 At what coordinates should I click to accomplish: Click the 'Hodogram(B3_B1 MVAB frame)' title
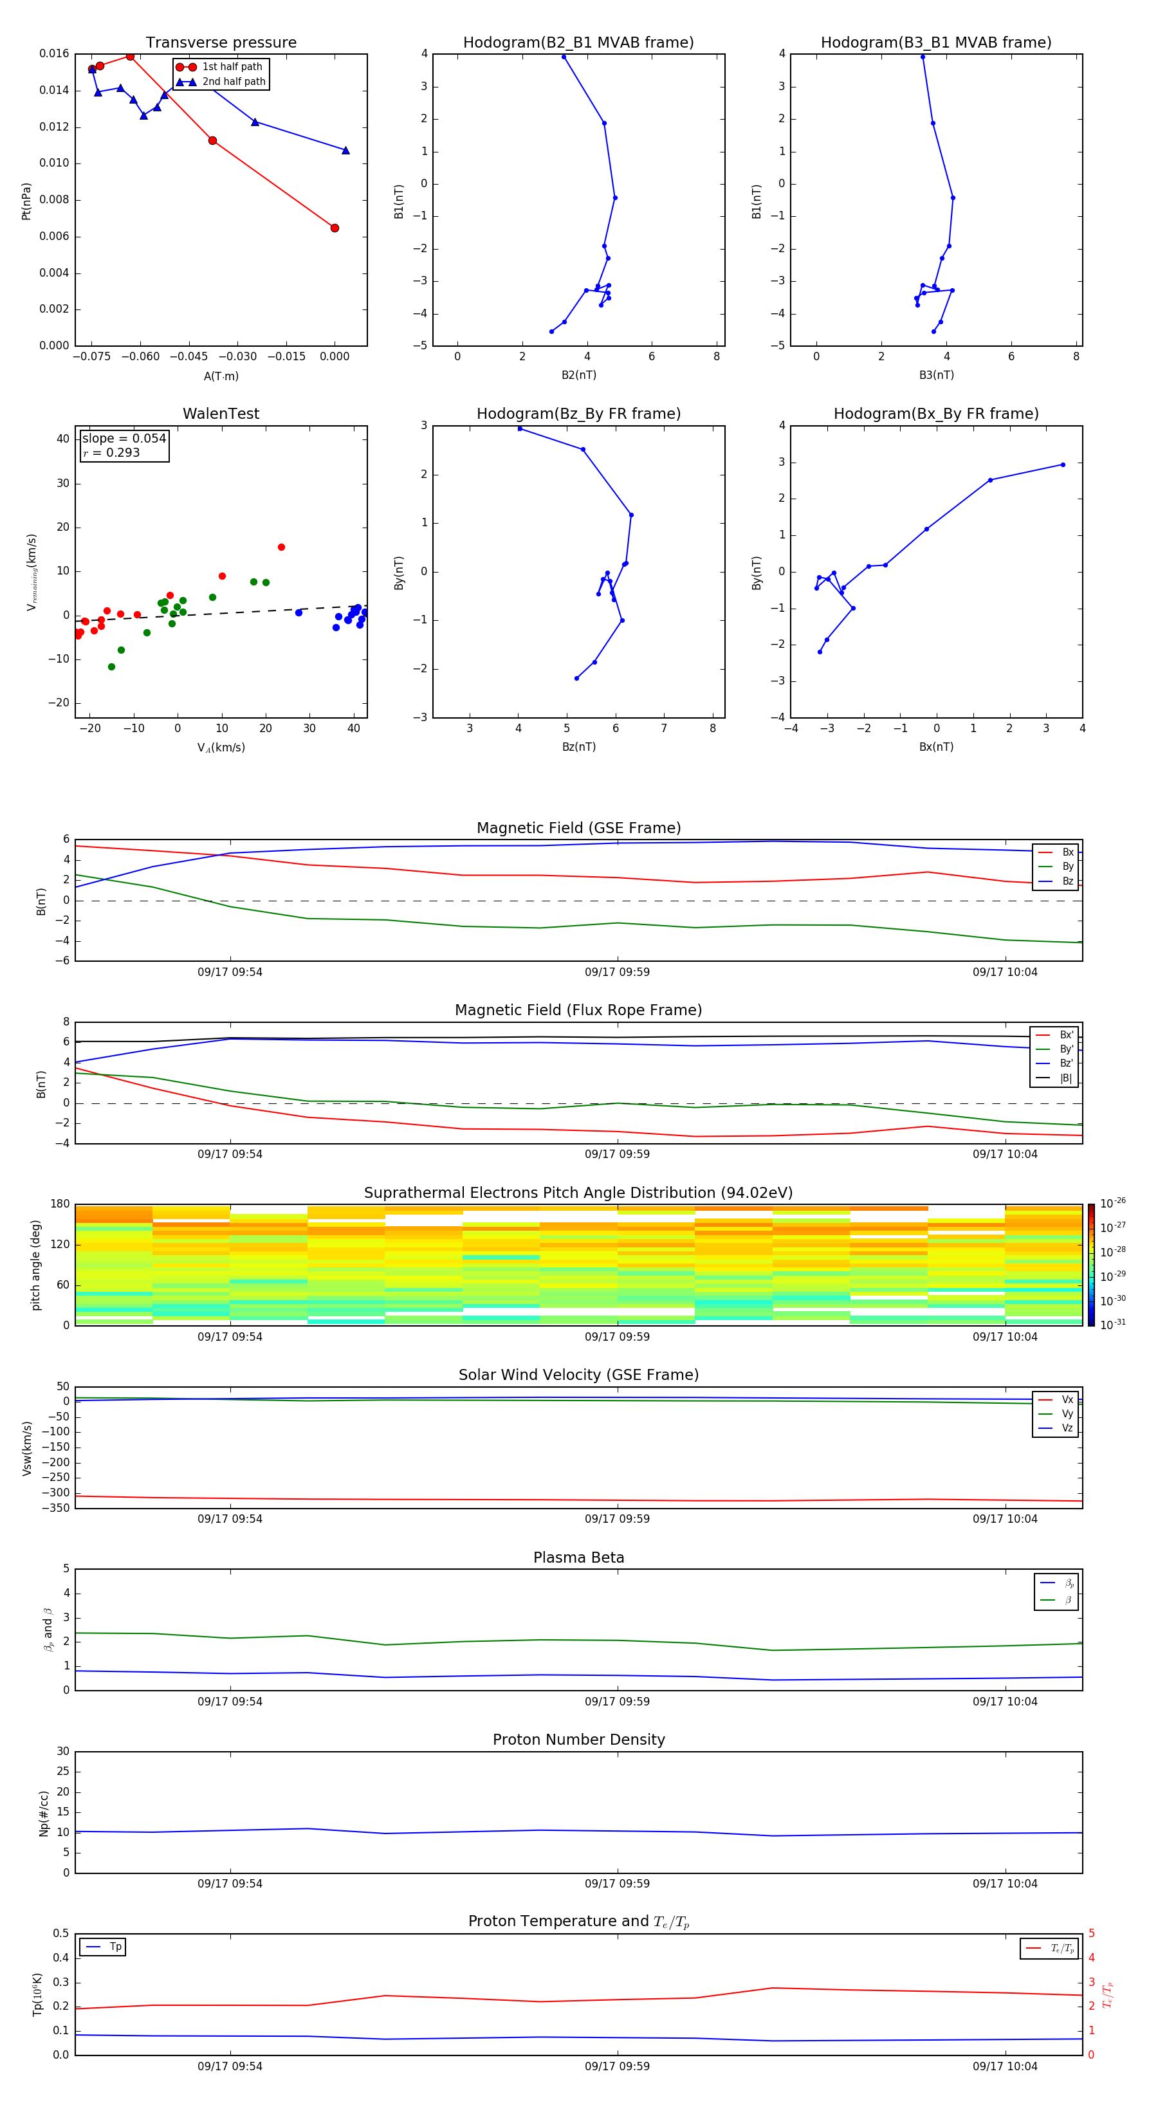936,43
